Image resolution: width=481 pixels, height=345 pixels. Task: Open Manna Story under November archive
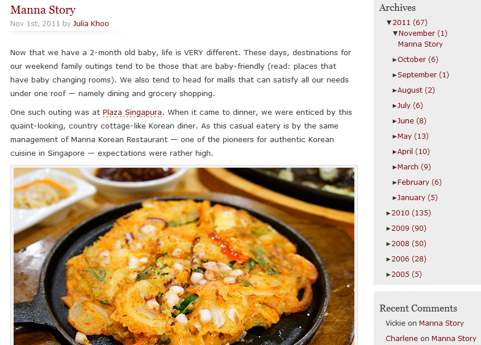pos(420,44)
